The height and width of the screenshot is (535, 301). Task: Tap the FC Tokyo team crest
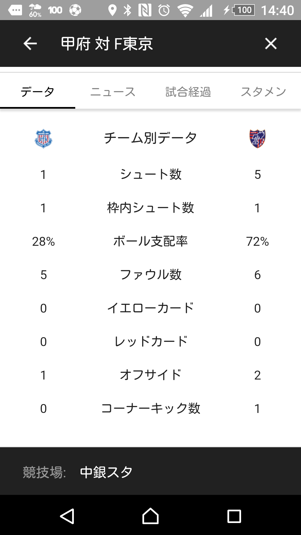pyautogui.click(x=257, y=138)
